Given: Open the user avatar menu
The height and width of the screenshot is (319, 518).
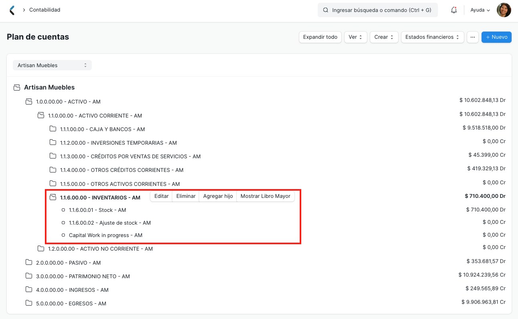Looking at the screenshot, I should pyautogui.click(x=504, y=10).
